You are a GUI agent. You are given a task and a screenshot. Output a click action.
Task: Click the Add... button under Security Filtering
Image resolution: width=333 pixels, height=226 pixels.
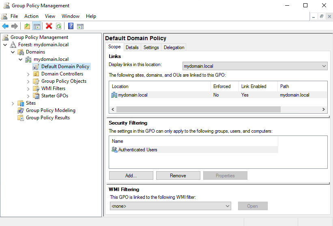[131, 176]
